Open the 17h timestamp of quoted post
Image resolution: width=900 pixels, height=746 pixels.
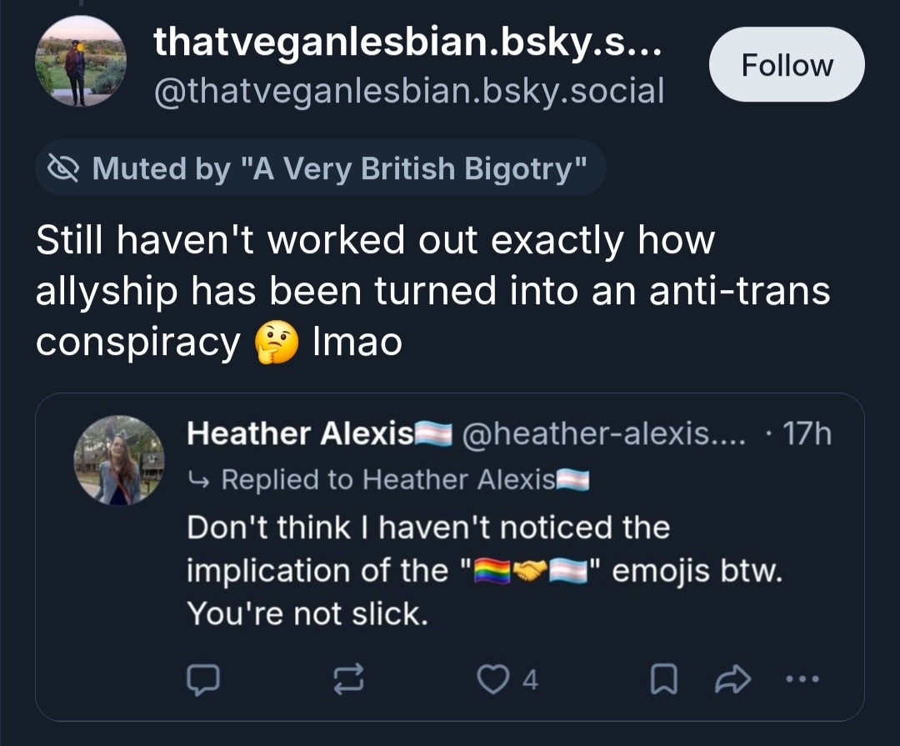point(809,433)
